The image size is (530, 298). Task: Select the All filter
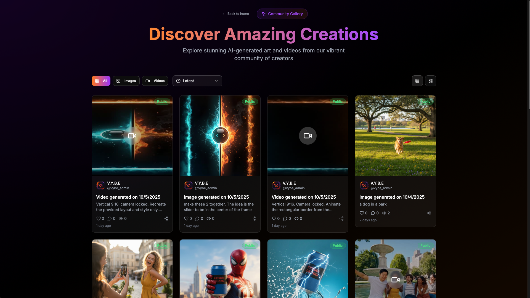point(101,81)
